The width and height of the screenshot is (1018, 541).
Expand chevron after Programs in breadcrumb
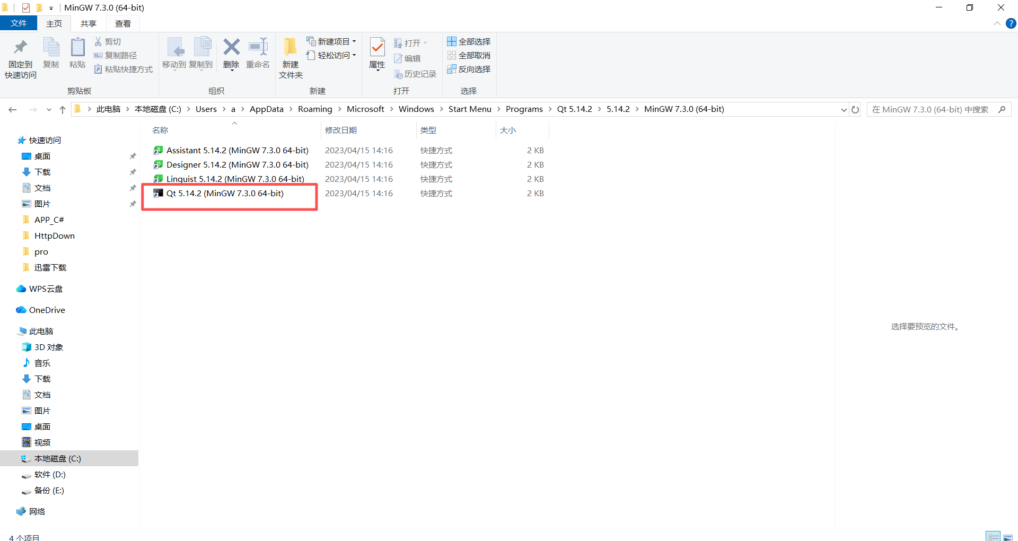(550, 109)
